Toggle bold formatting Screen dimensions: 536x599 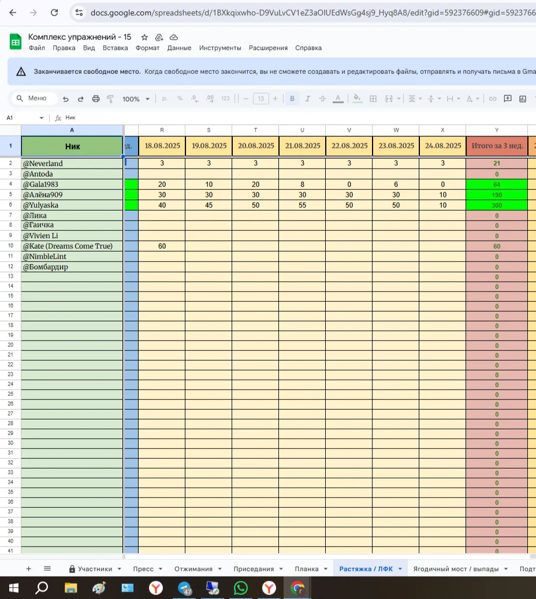coord(292,99)
